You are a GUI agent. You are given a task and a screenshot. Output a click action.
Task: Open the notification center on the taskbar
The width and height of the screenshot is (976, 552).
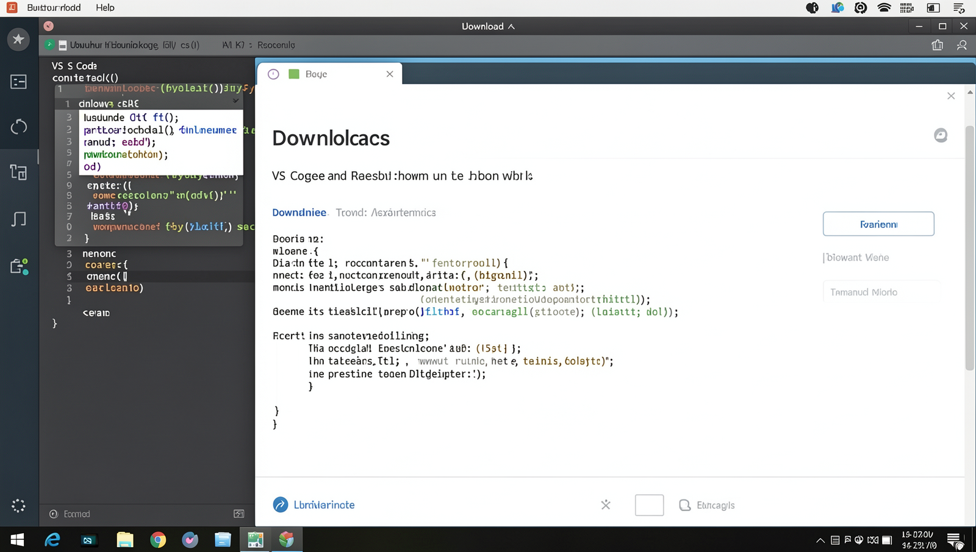[955, 540]
